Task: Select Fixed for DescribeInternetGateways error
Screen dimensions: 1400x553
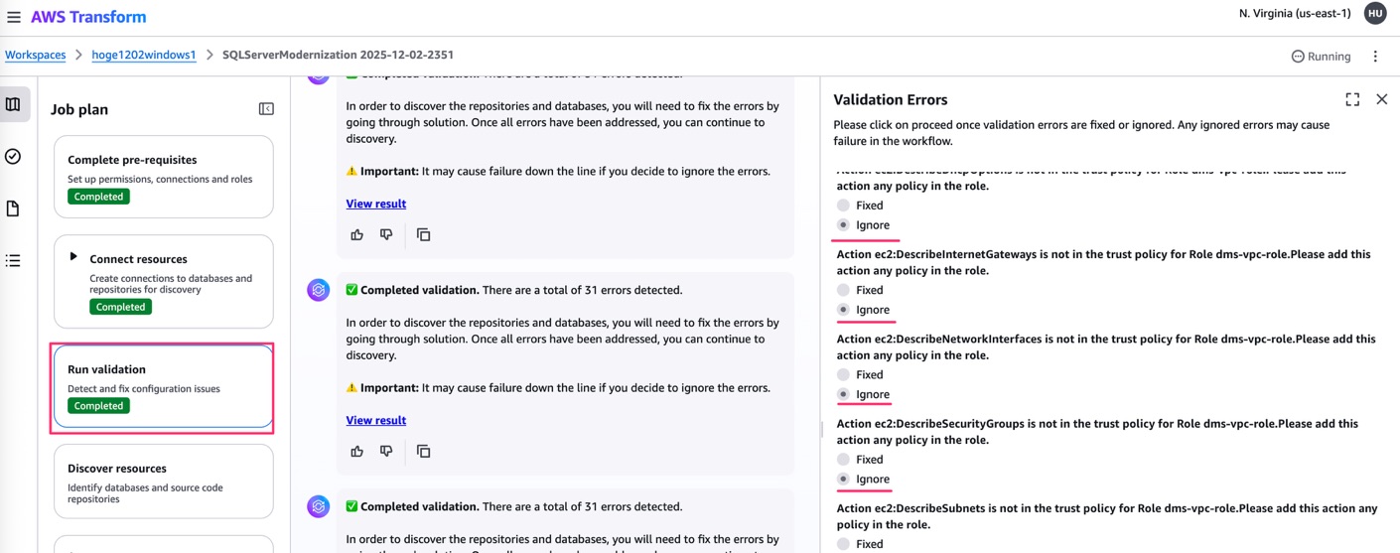Action: pyautogui.click(x=844, y=290)
